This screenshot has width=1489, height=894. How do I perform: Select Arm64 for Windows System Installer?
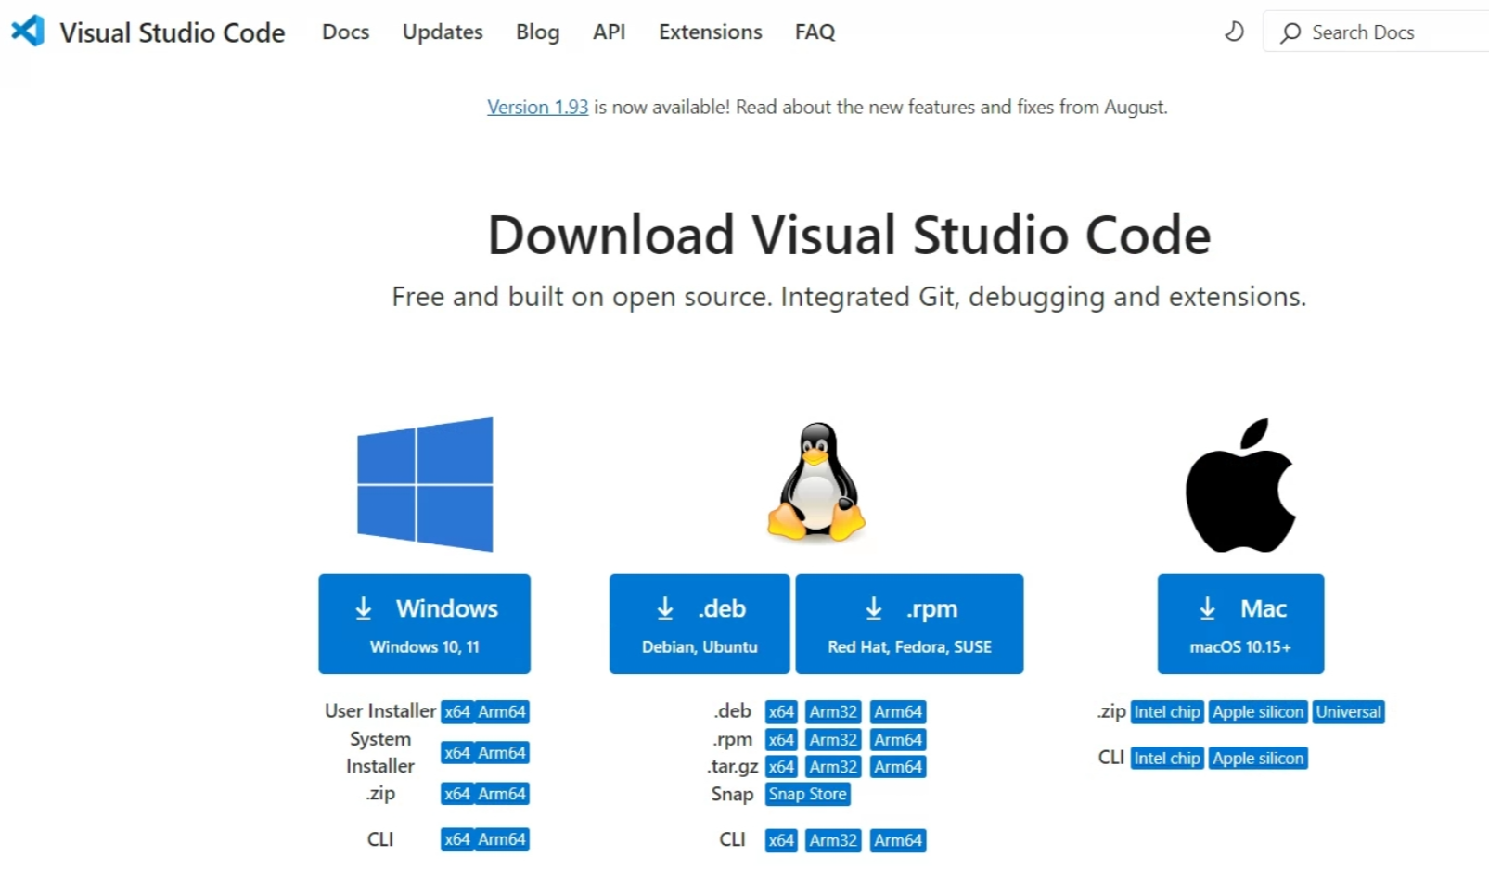point(502,753)
